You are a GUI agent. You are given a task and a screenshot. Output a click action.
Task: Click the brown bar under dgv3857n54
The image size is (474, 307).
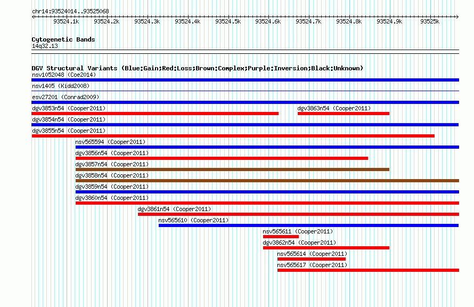coord(232,169)
